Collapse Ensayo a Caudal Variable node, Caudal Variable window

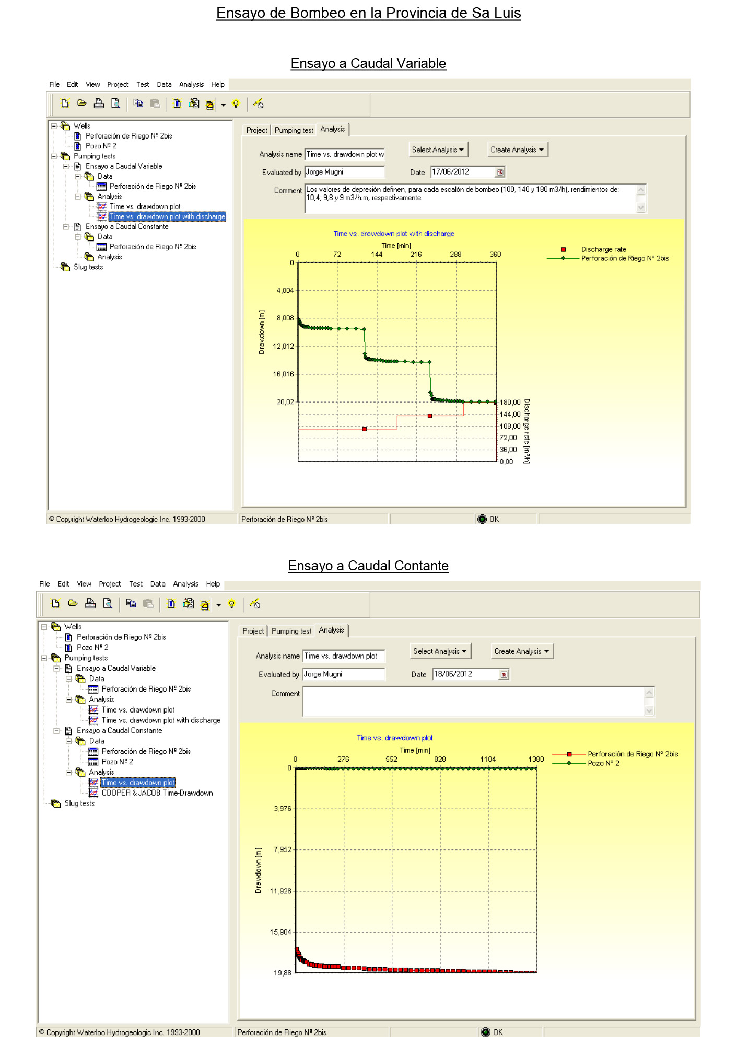[x=66, y=166]
